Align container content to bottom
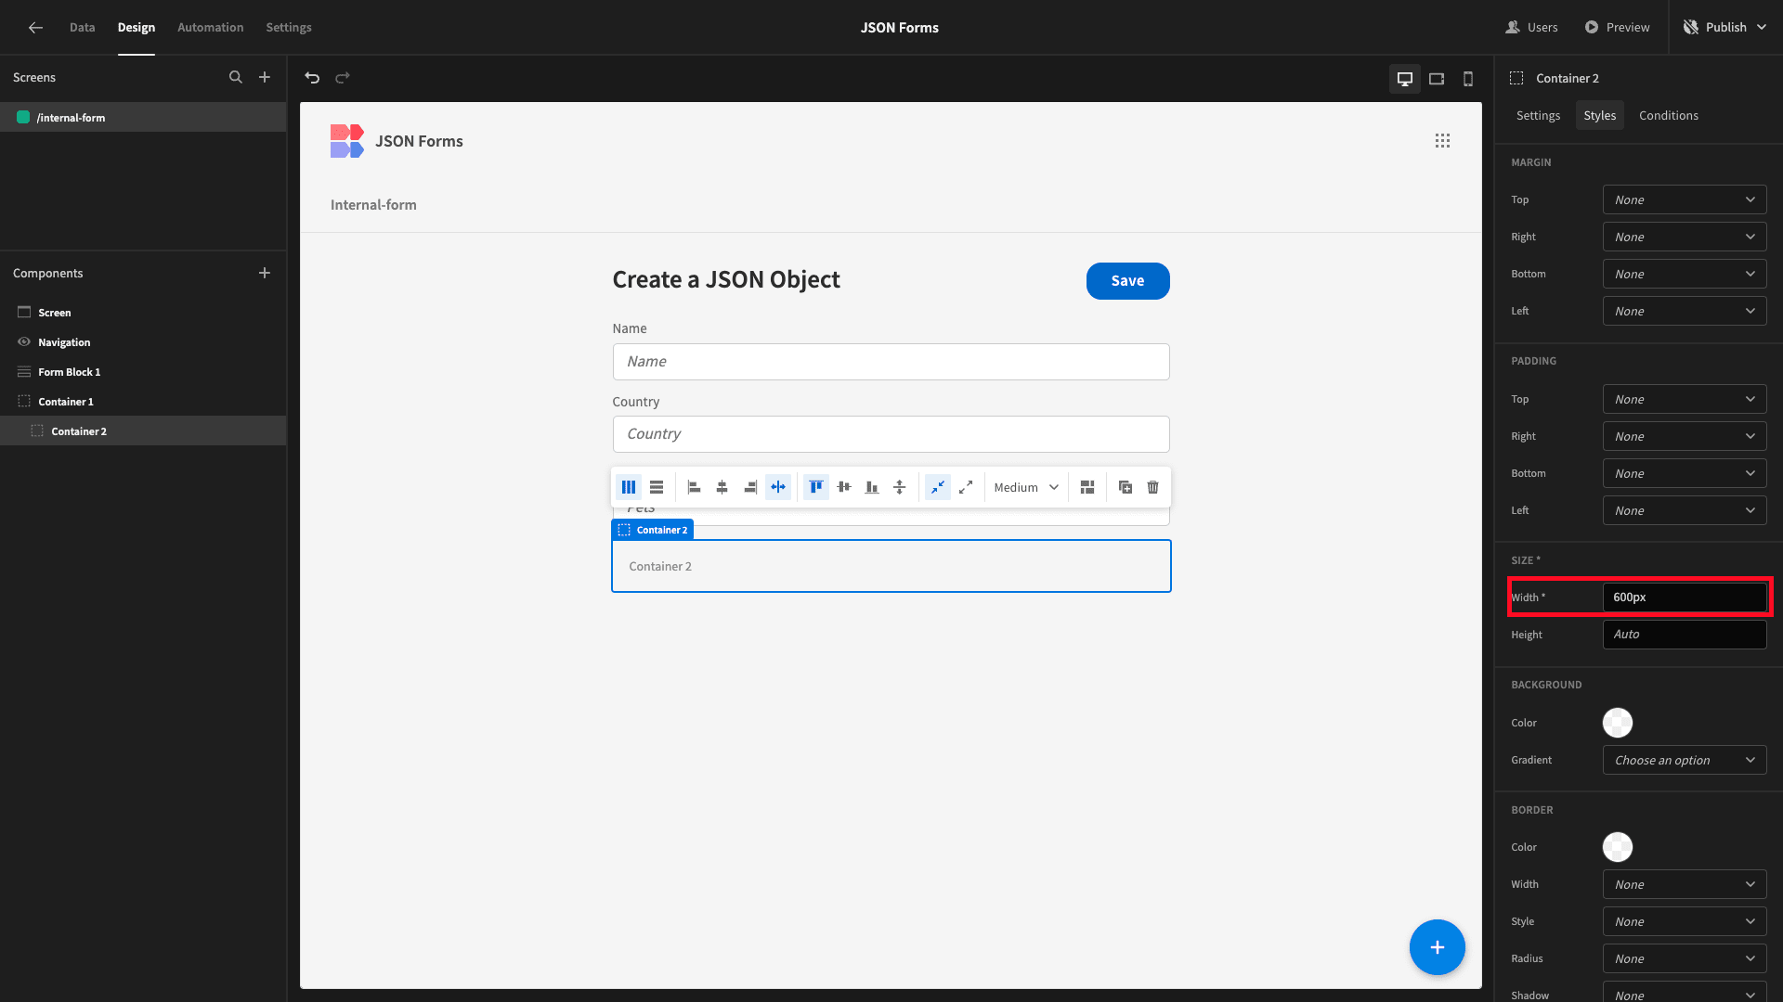 [x=871, y=487]
